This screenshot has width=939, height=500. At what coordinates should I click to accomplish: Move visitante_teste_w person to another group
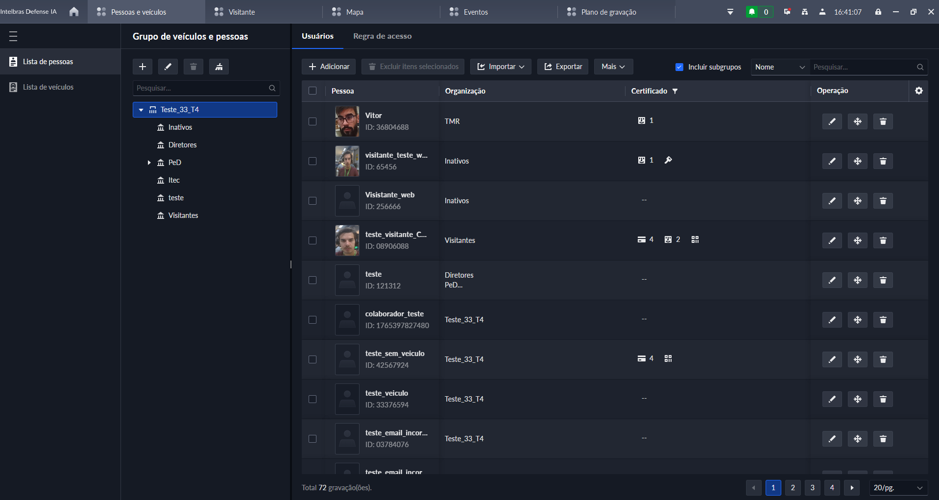[857, 161]
